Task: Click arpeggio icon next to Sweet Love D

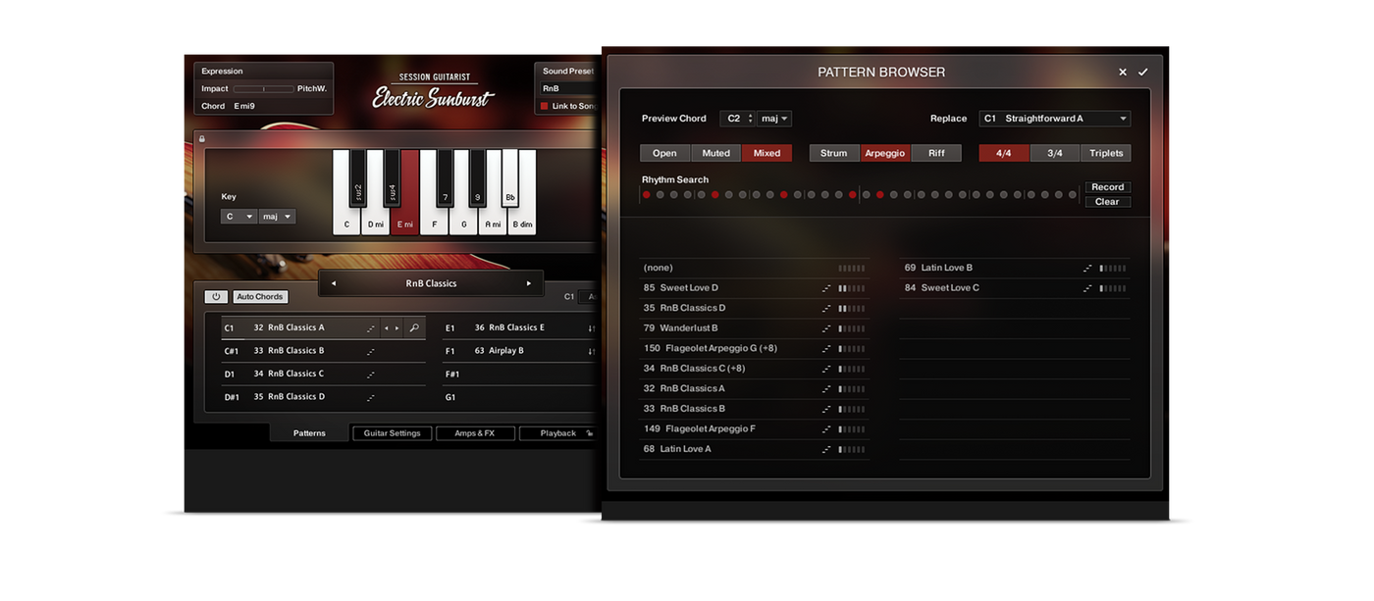Action: (826, 288)
